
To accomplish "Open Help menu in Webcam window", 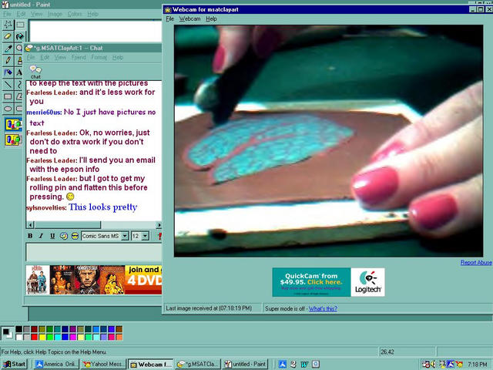I will pos(211,18).
